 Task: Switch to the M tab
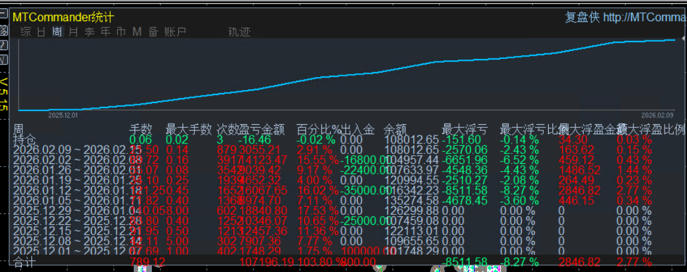[136, 32]
